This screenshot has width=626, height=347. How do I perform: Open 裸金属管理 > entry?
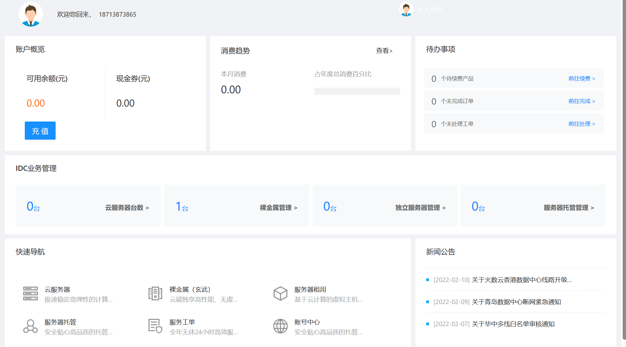278,208
